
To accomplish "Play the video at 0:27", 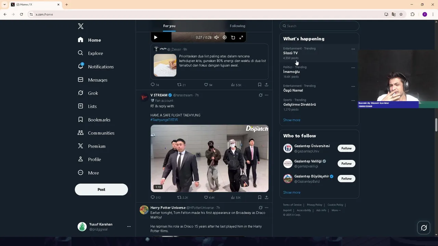I will [x=156, y=38].
